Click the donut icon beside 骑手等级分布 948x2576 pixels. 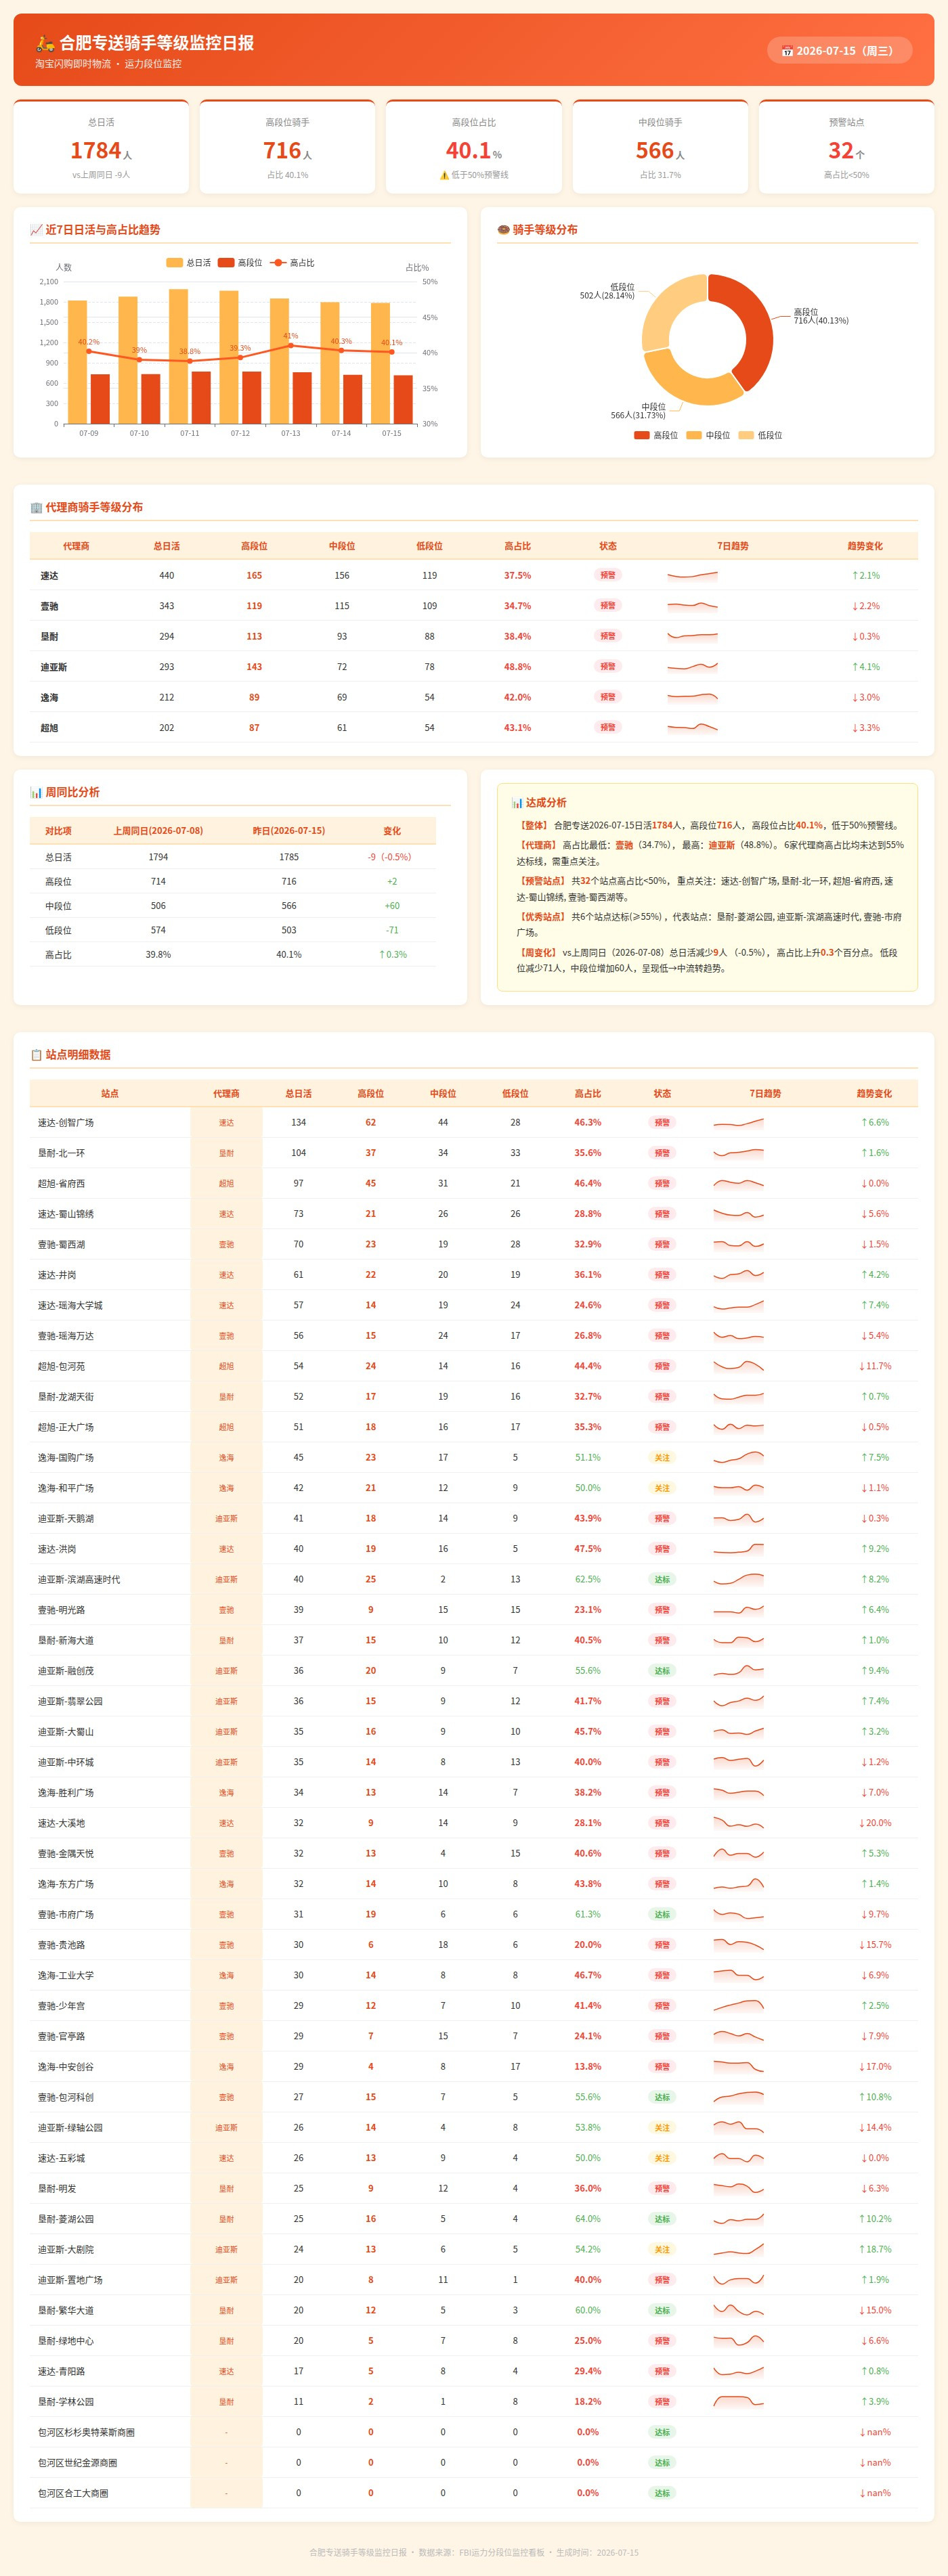click(503, 230)
